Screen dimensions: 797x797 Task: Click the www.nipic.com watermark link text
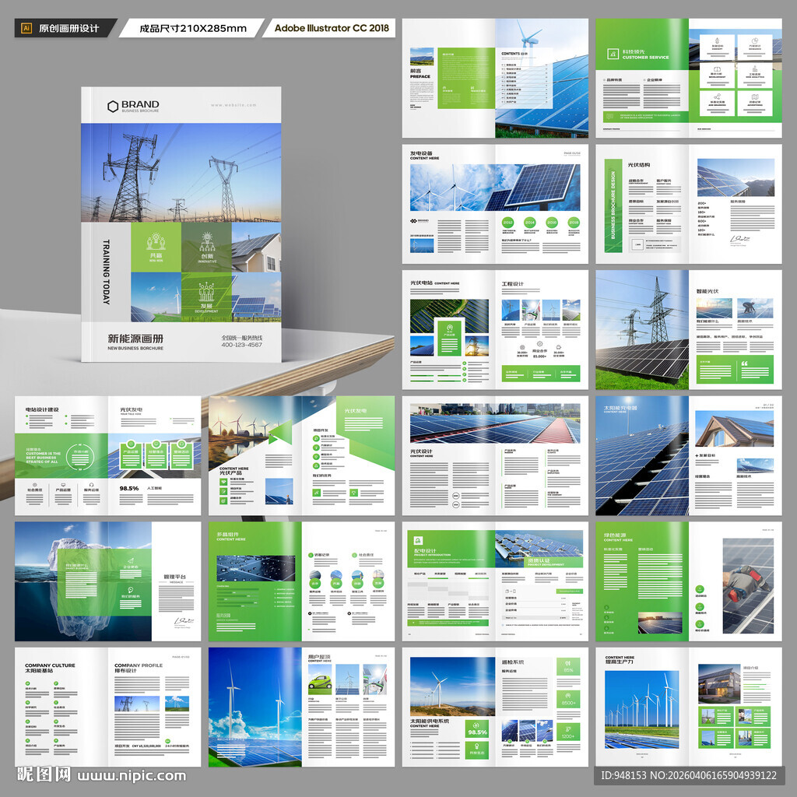click(131, 776)
